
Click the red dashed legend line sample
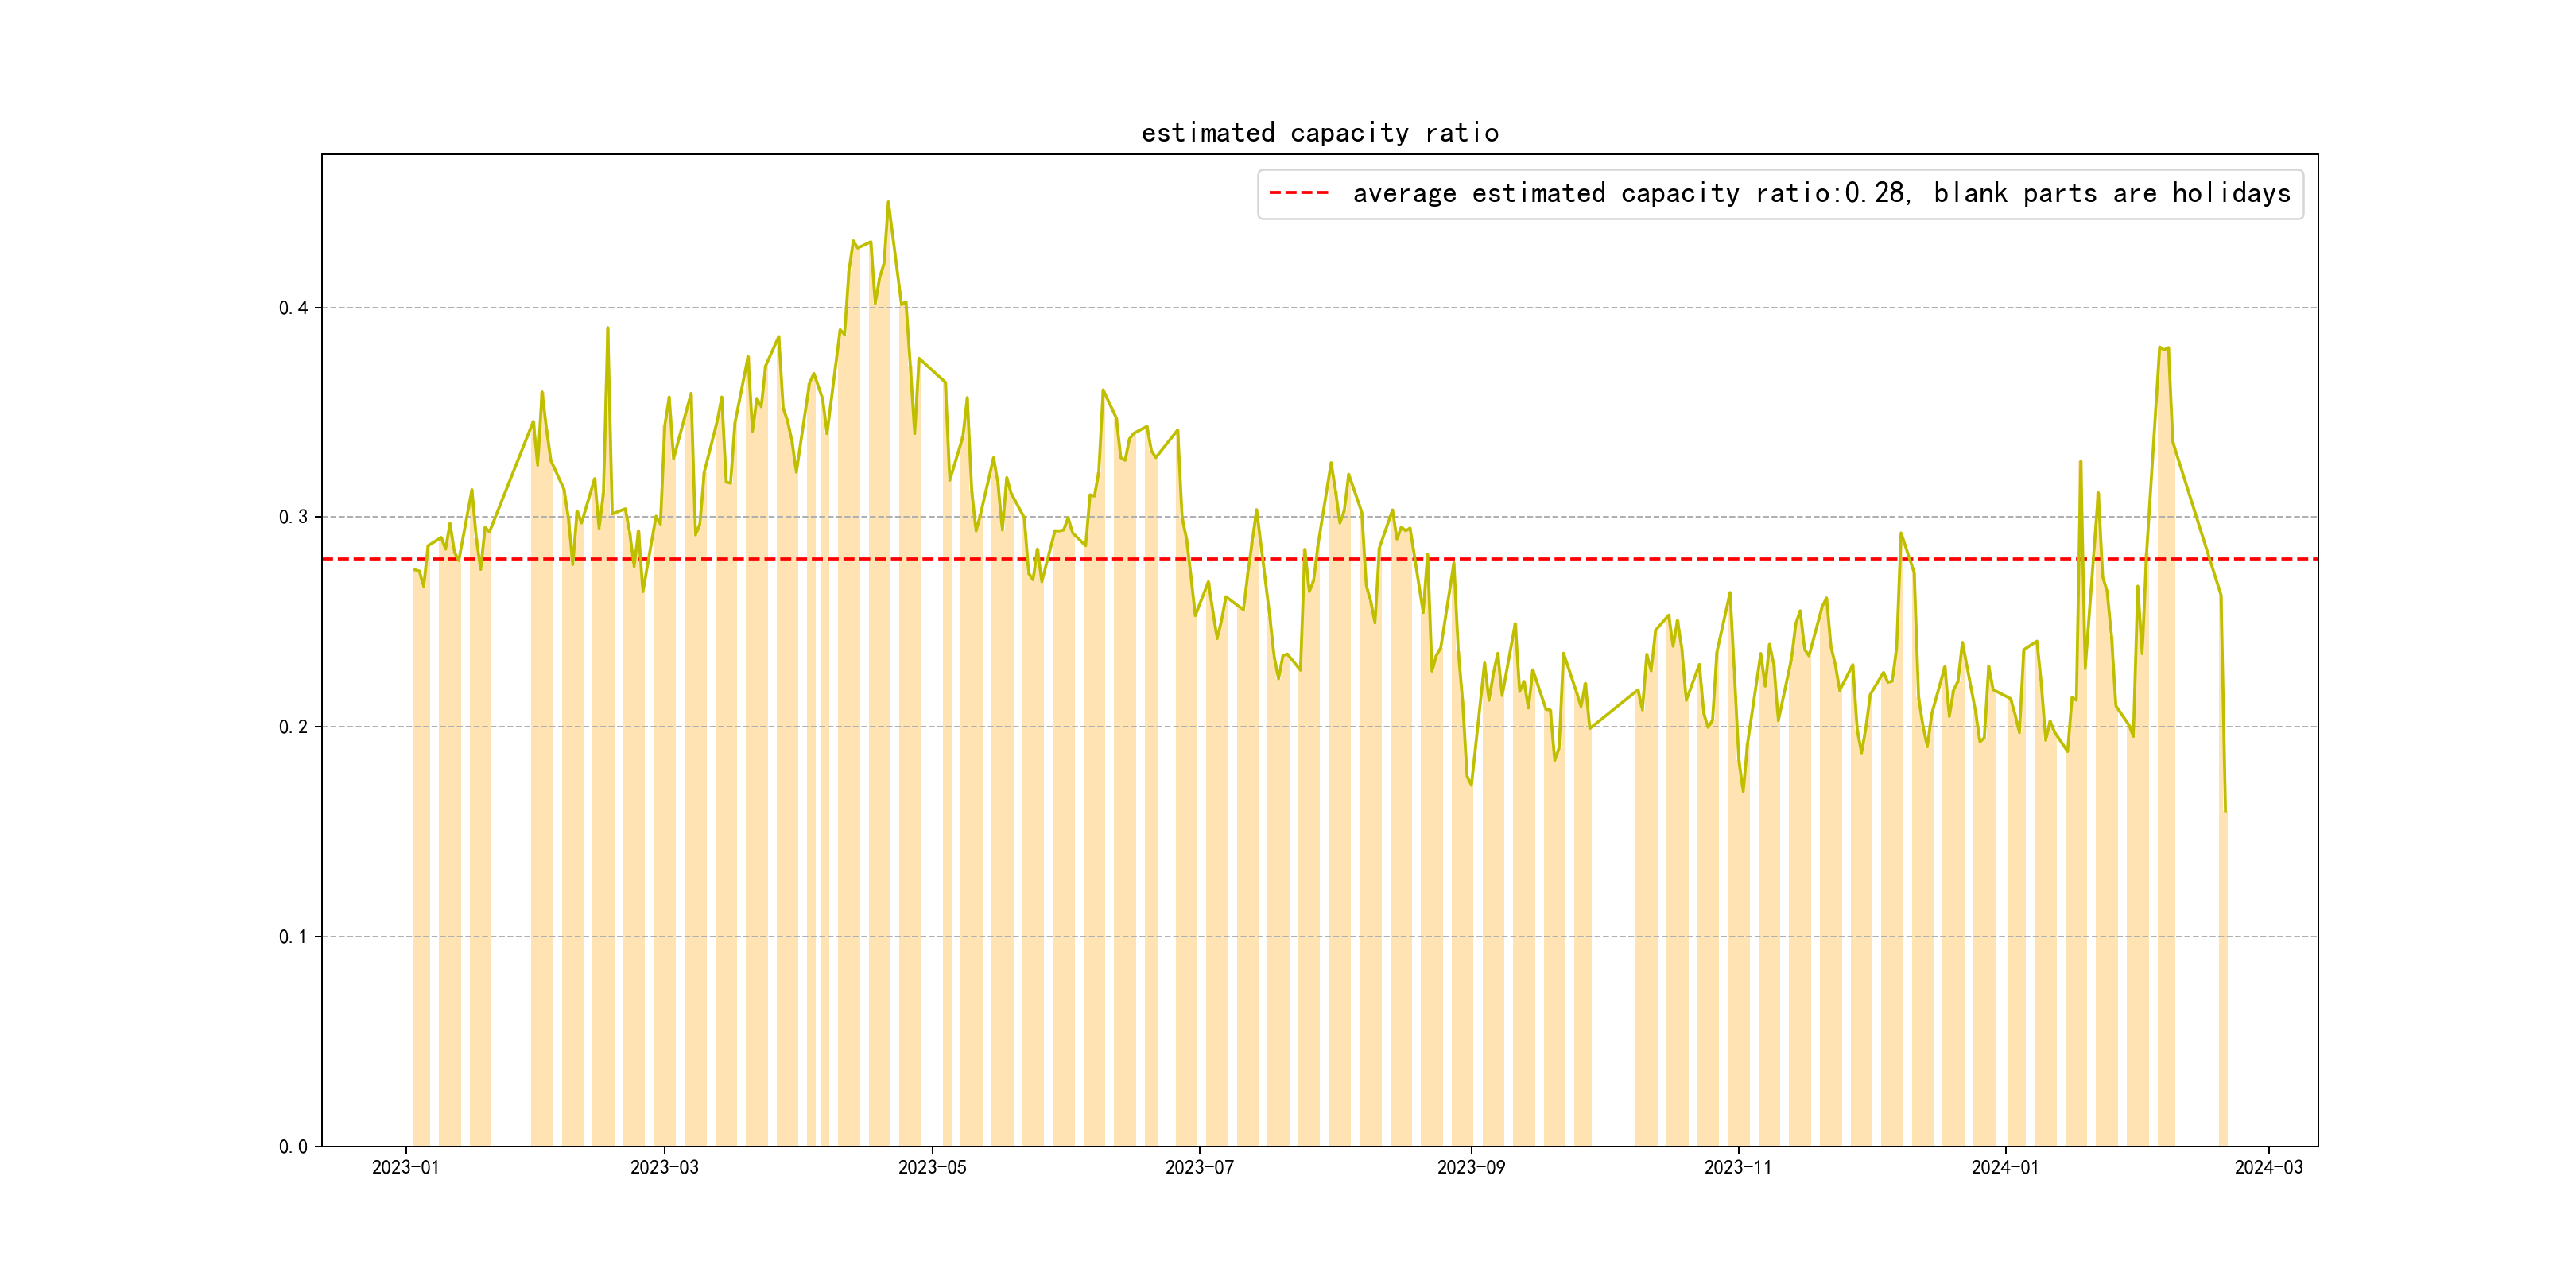click(x=1298, y=193)
